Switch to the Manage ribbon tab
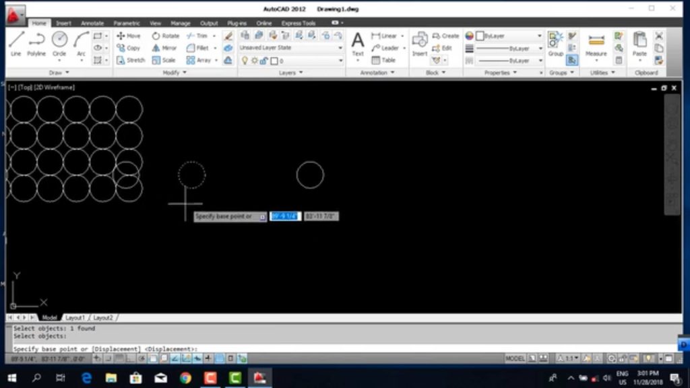690x388 pixels. pyautogui.click(x=181, y=23)
